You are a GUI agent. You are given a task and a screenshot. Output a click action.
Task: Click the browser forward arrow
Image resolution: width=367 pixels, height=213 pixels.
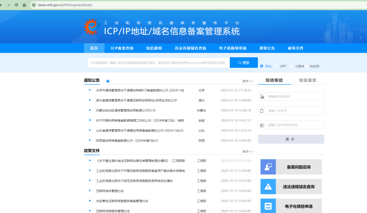click(8, 5)
